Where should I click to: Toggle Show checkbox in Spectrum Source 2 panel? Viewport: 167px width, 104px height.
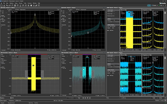(x=77, y=9)
